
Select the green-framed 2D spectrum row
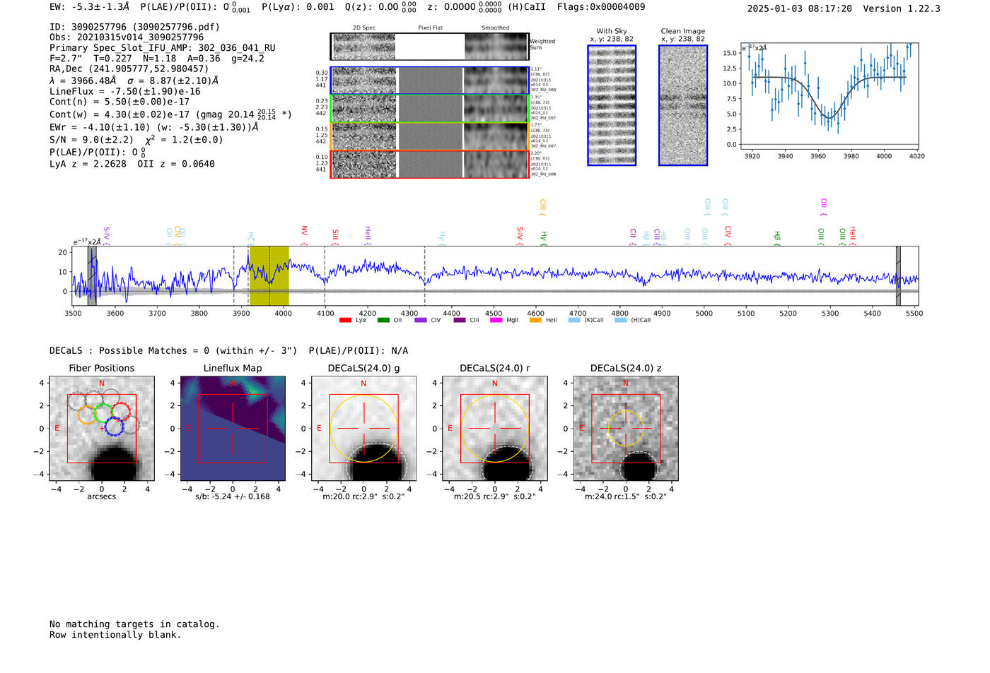(430, 108)
